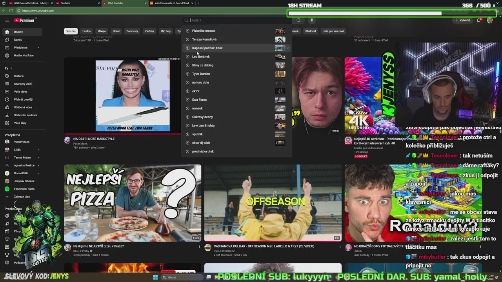502x282 pixels.
Task: Expand the Ty section chevron
Action: [11, 68]
